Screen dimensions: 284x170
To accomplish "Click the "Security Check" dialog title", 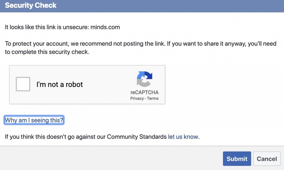I will [31, 6].
